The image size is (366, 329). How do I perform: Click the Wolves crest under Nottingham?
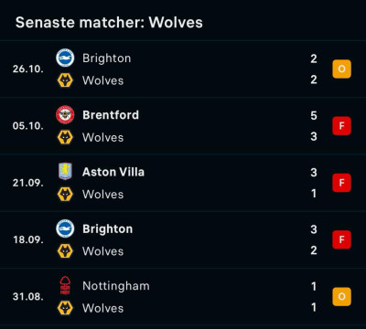tap(65, 308)
